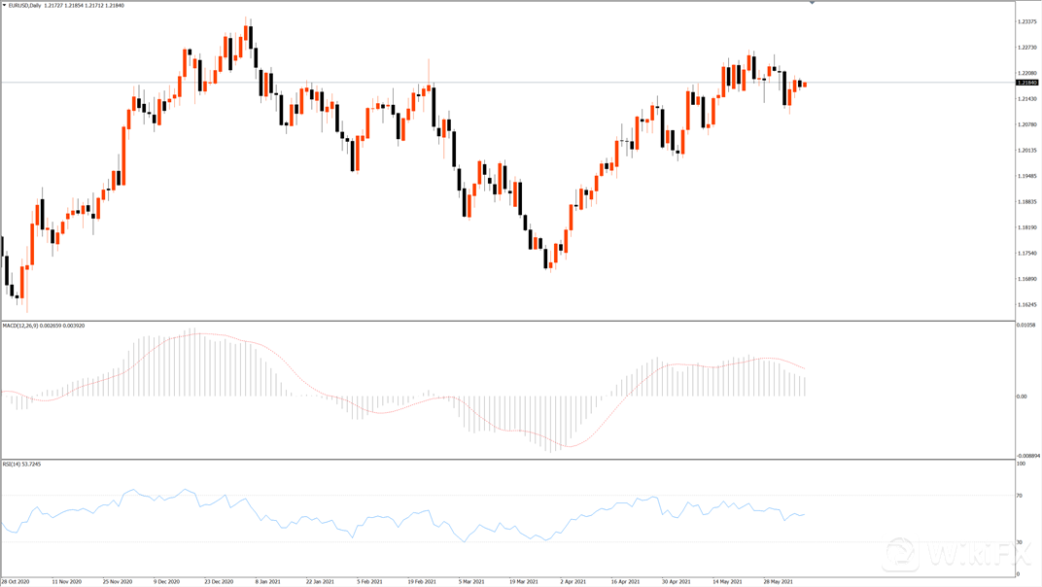Click the chart shift triangle marker at top
The height and width of the screenshot is (587, 1042).
coord(813,4)
